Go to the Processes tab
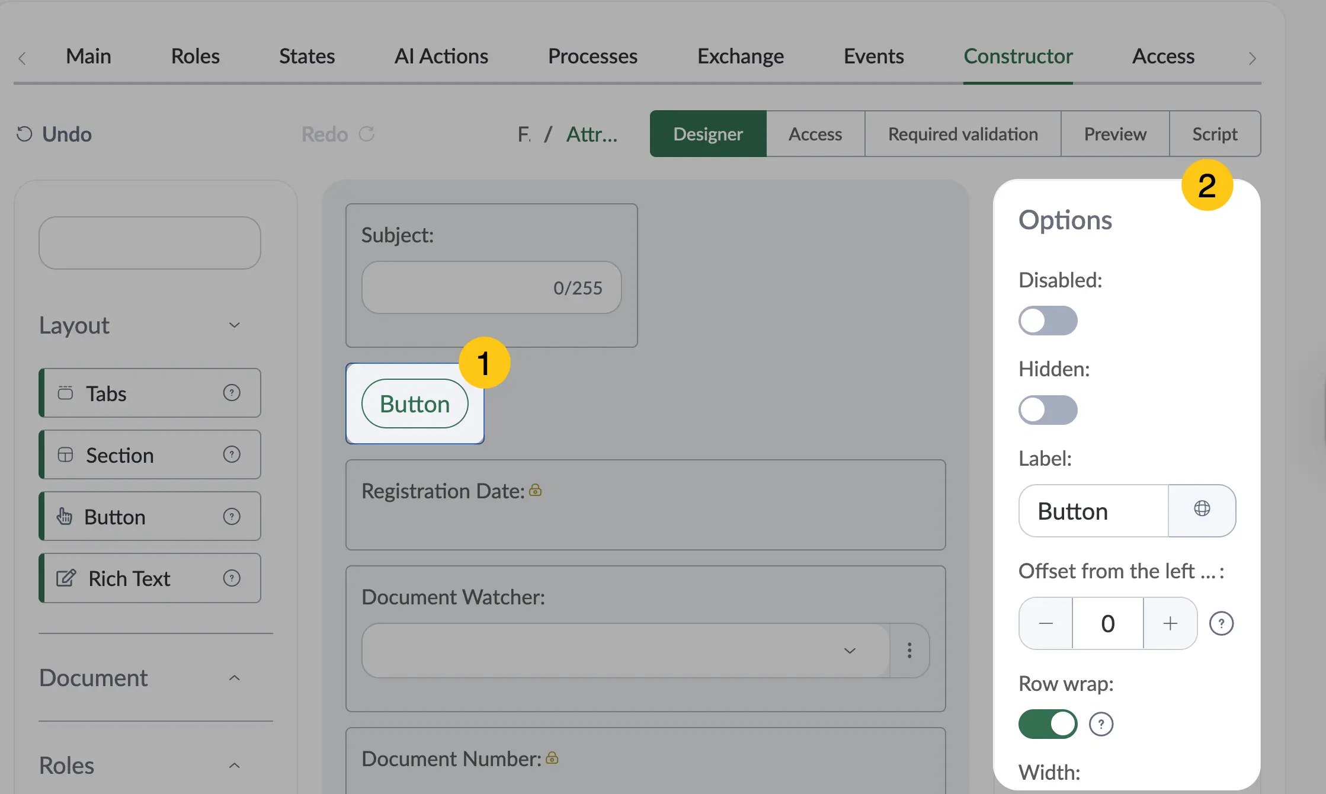Screen dimensions: 1326x794 [592, 56]
